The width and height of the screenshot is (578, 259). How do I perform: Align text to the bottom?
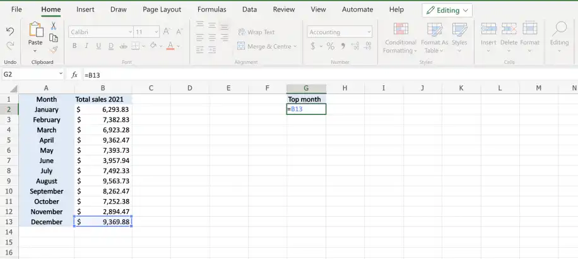pos(224,27)
